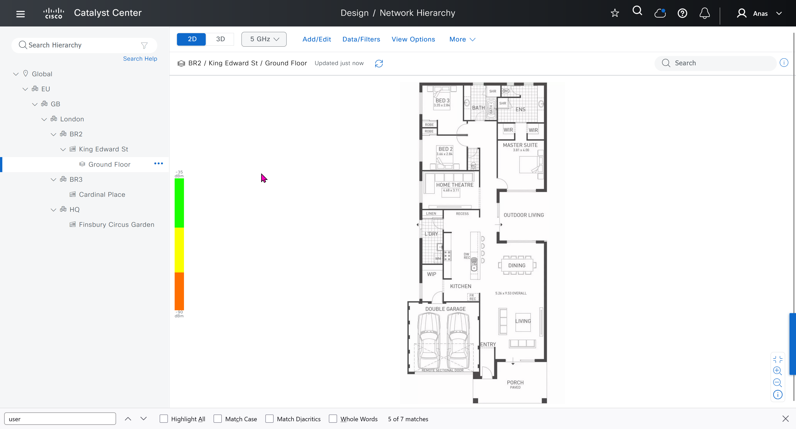Refresh the floor map view
This screenshot has width=796, height=429.
tap(379, 63)
